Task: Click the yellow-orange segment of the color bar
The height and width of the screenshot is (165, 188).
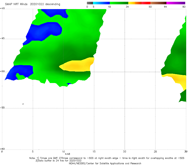Action: (135, 3)
